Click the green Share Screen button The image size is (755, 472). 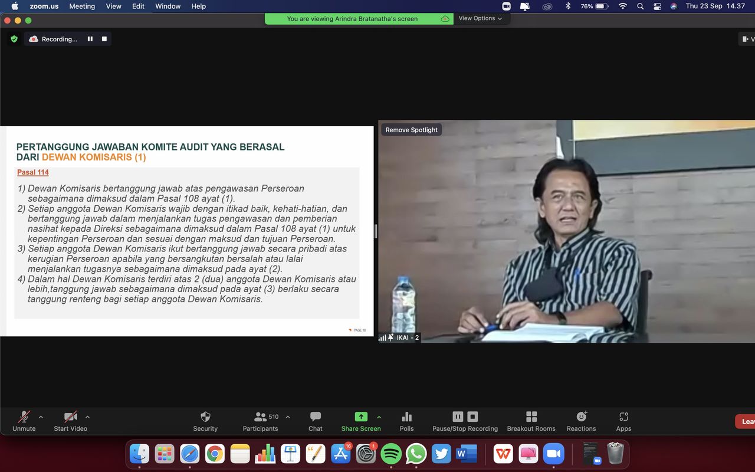[x=361, y=421]
